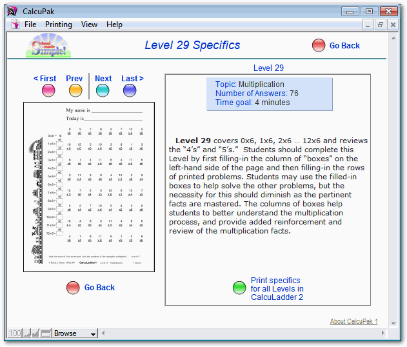Click the blue Last button circle
The image size is (407, 347).
(x=130, y=90)
